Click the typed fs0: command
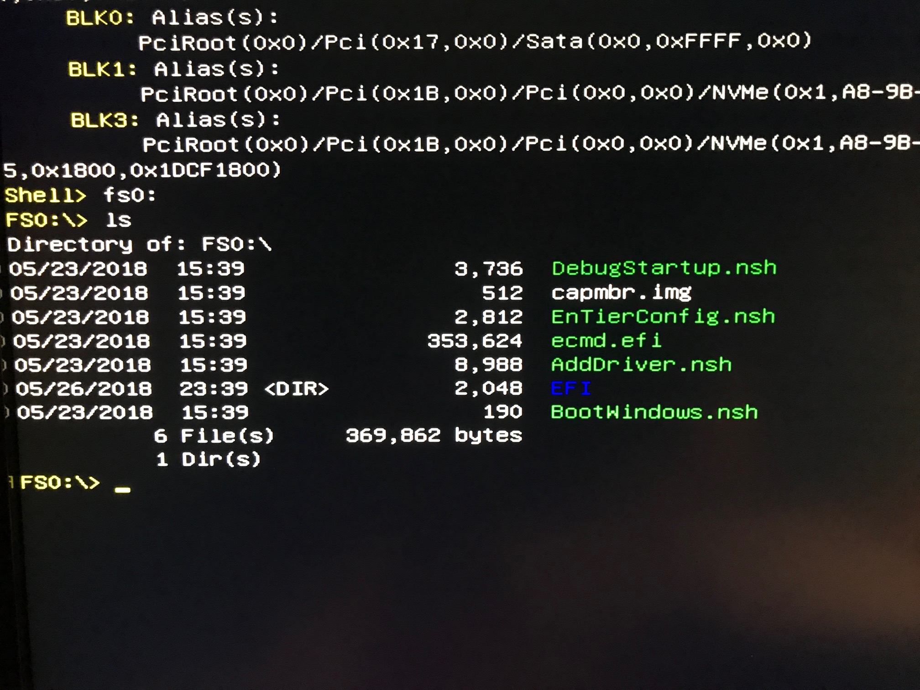Screen dimensions: 920x690 pos(130,195)
